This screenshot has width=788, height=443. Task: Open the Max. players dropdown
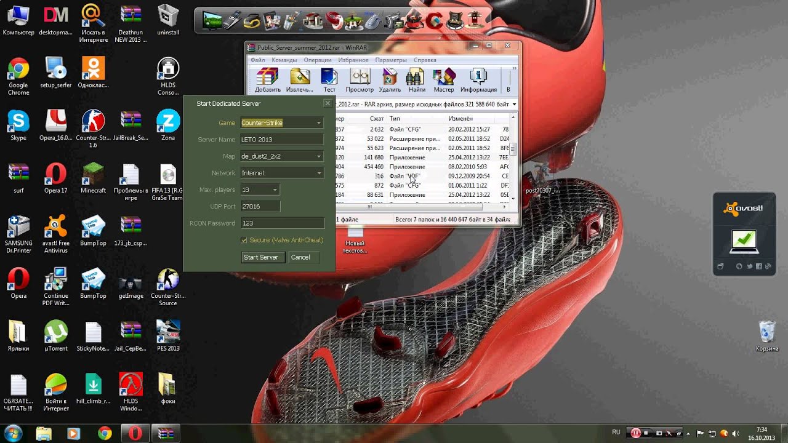(260, 190)
